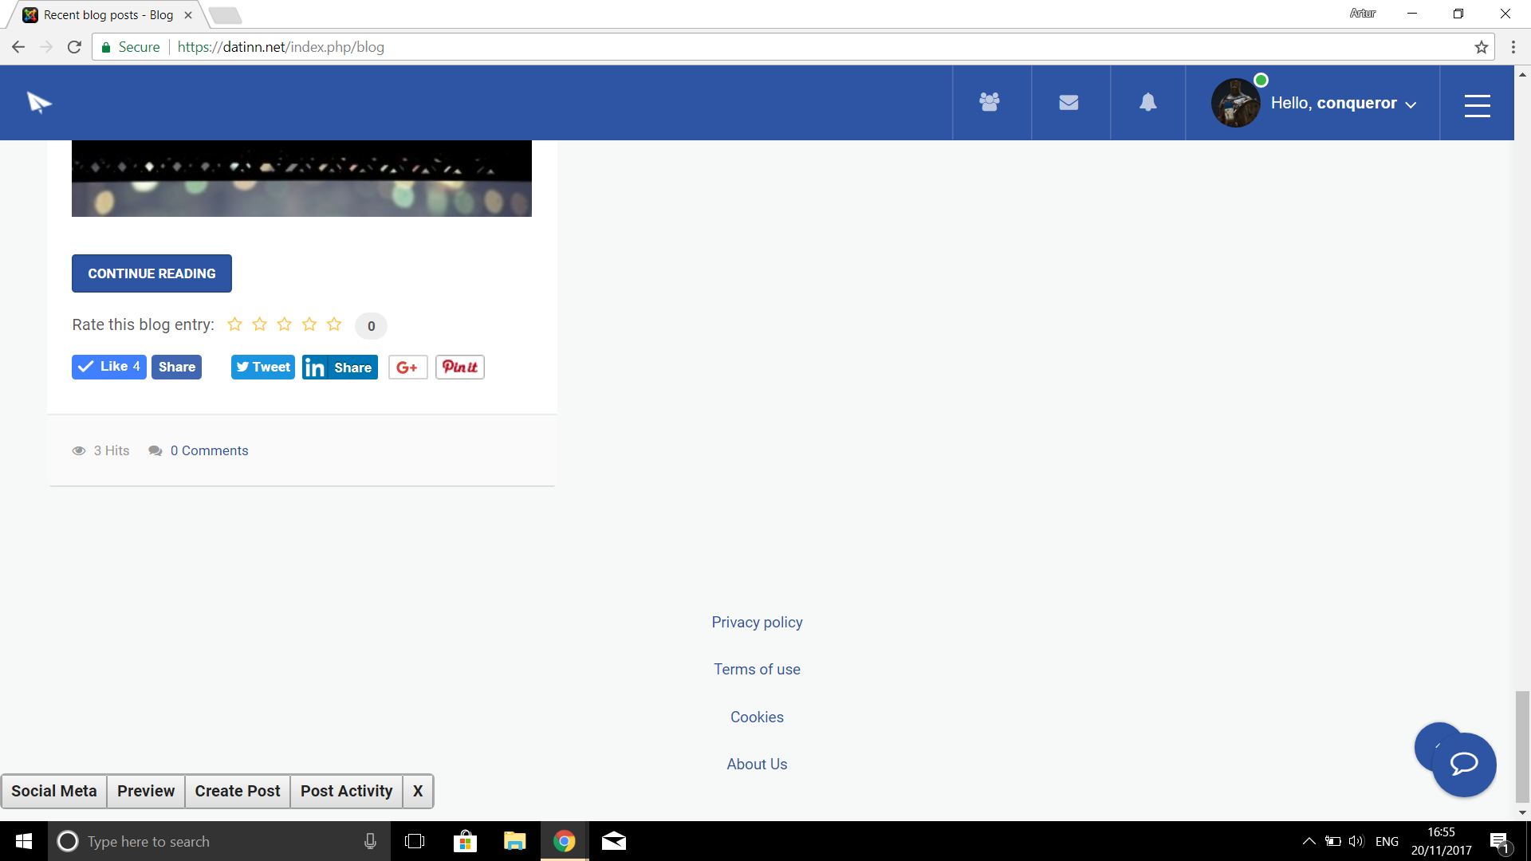Open the hamburger main menu
This screenshot has height=861, width=1531.
point(1477,105)
